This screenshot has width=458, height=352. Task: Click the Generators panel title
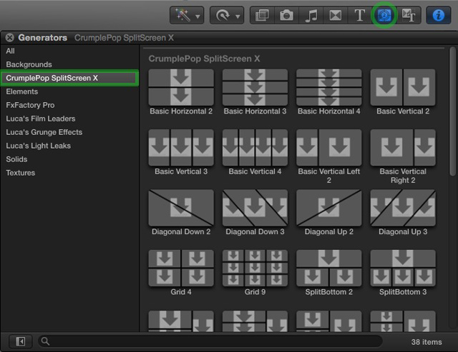click(43, 38)
